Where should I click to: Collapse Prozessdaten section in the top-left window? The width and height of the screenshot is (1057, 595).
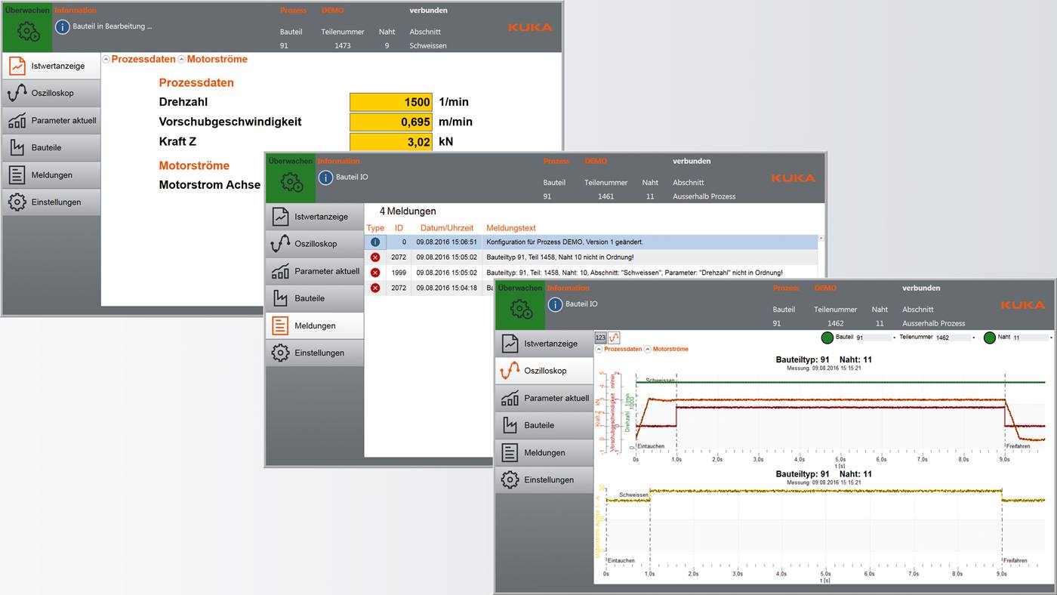[x=106, y=59]
